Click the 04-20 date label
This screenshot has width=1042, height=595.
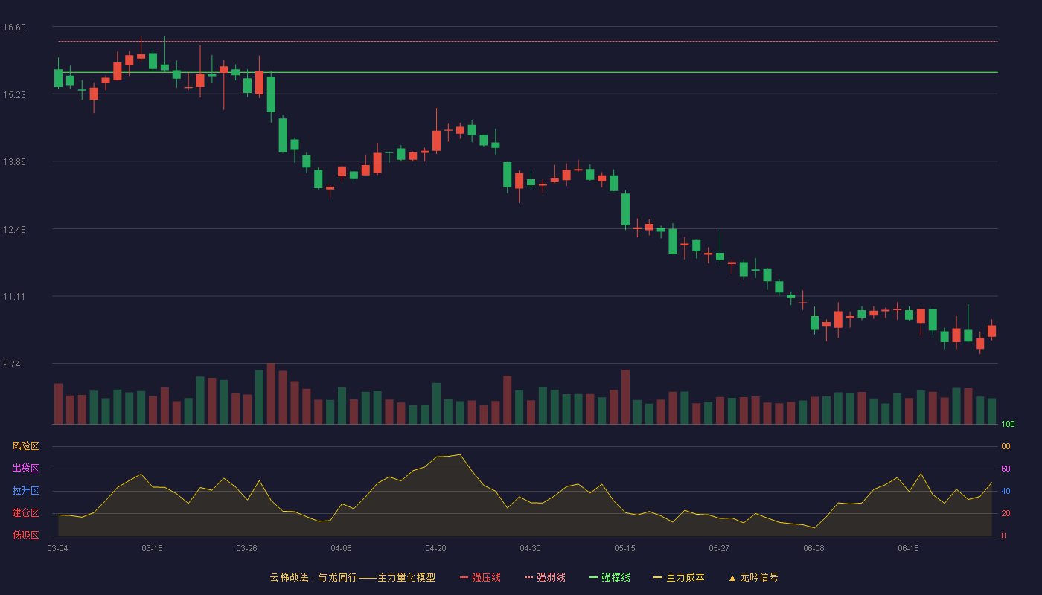[x=435, y=548]
